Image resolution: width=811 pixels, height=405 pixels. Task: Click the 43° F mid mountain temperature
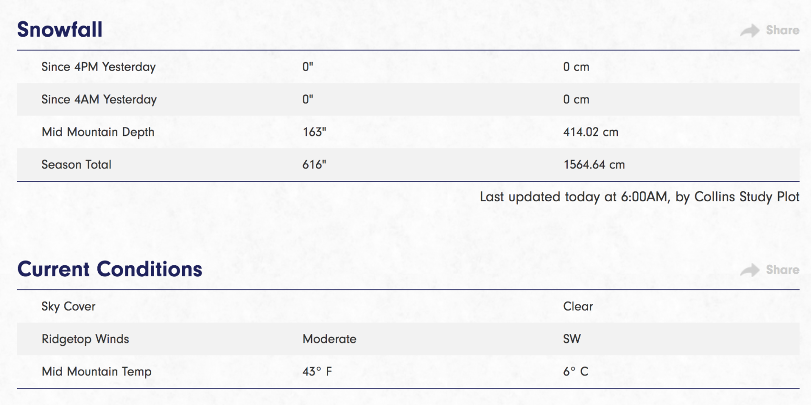coord(317,371)
